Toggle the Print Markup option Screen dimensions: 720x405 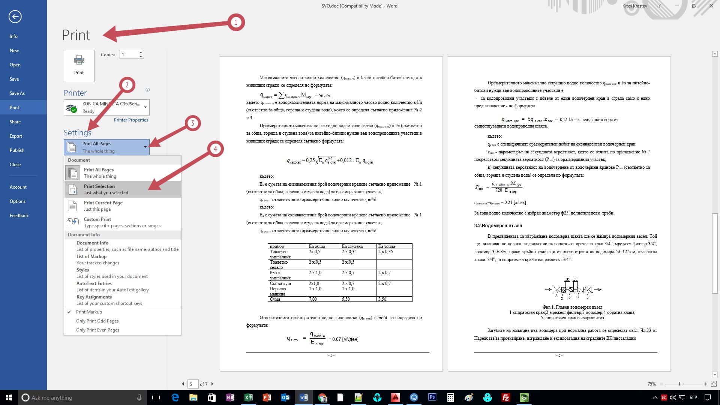tap(89, 312)
